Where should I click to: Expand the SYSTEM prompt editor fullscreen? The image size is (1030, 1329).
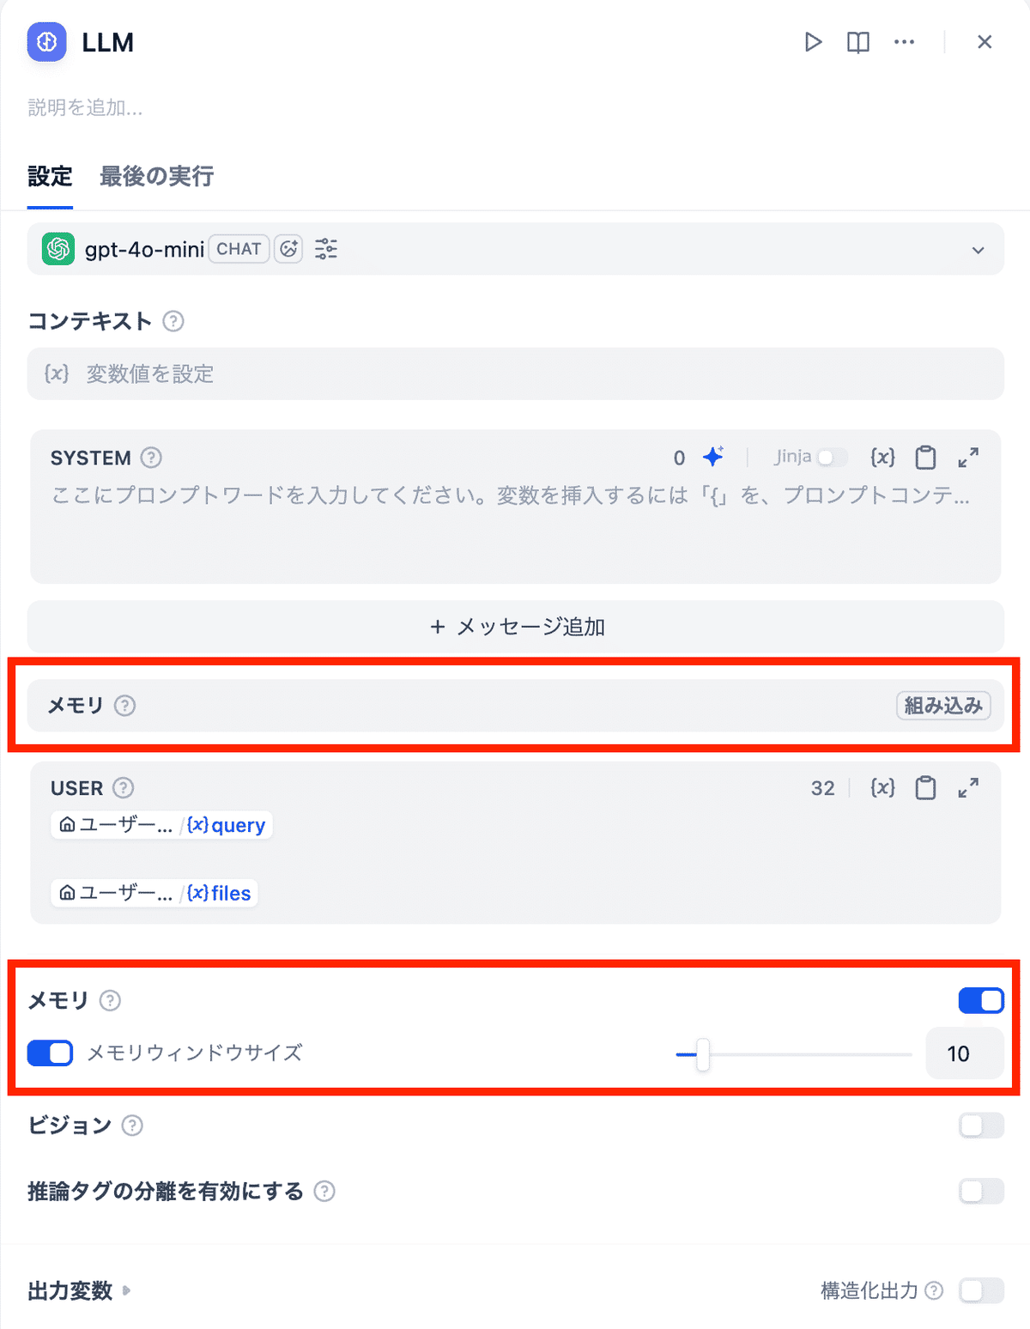(x=968, y=458)
